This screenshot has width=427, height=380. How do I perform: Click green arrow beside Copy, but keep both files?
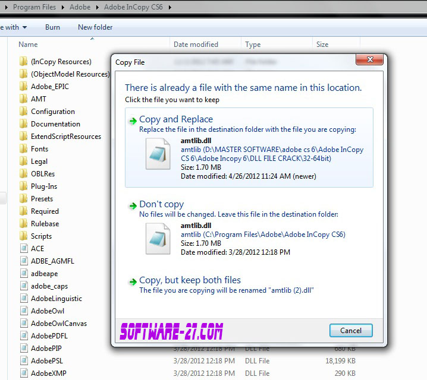(x=133, y=282)
